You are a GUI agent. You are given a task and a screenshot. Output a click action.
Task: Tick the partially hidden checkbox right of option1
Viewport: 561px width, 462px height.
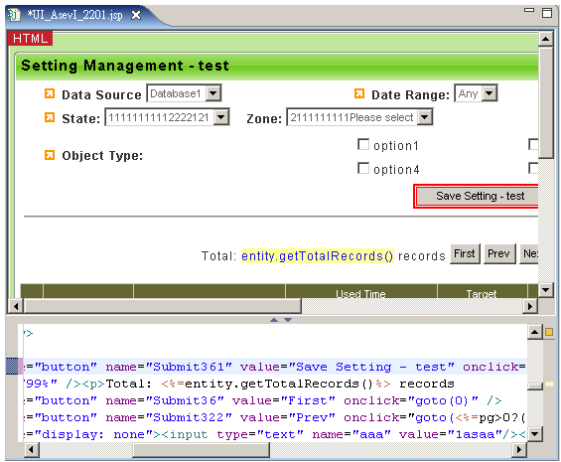tap(533, 145)
